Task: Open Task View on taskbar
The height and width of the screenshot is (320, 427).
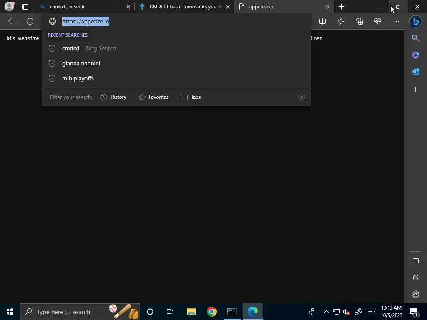Action: [170, 312]
